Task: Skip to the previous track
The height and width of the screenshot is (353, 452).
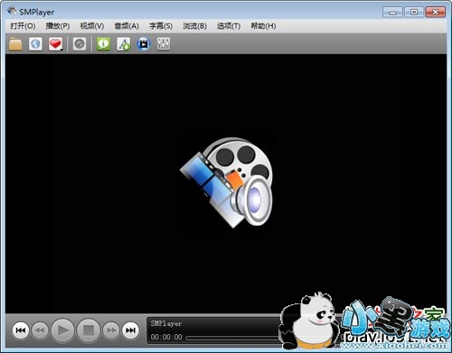Action: [21, 330]
